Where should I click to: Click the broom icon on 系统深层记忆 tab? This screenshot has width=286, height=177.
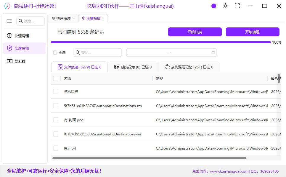point(167,67)
